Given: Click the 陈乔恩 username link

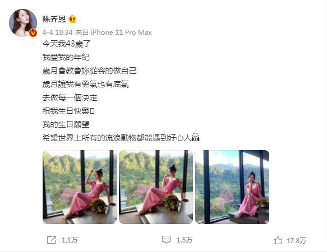Looking at the screenshot, I should (x=54, y=19).
